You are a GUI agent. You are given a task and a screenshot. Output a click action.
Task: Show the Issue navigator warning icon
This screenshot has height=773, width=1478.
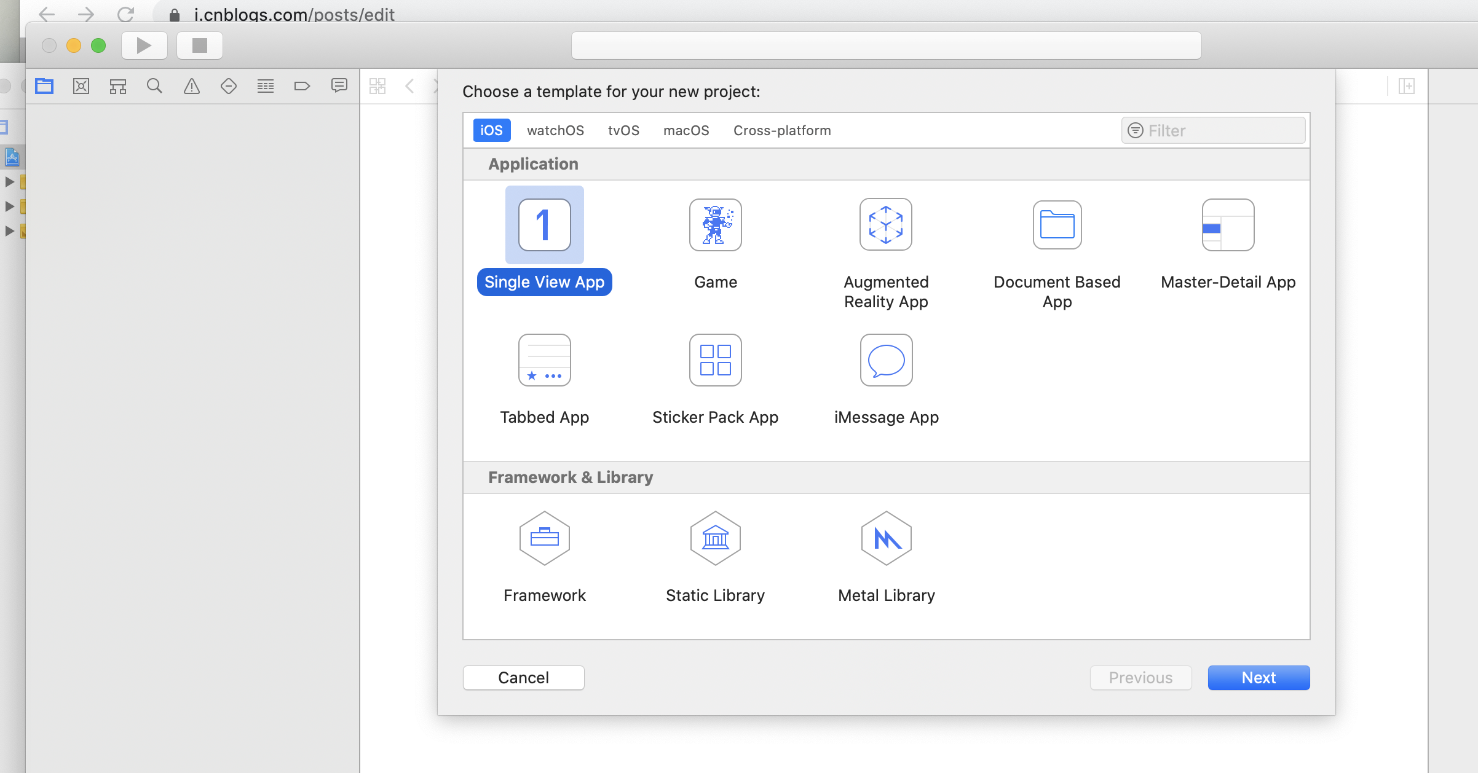pyautogui.click(x=192, y=86)
